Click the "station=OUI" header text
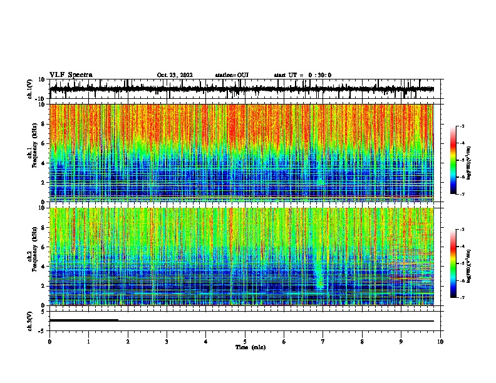This screenshot has height=383, width=496. pos(232,75)
